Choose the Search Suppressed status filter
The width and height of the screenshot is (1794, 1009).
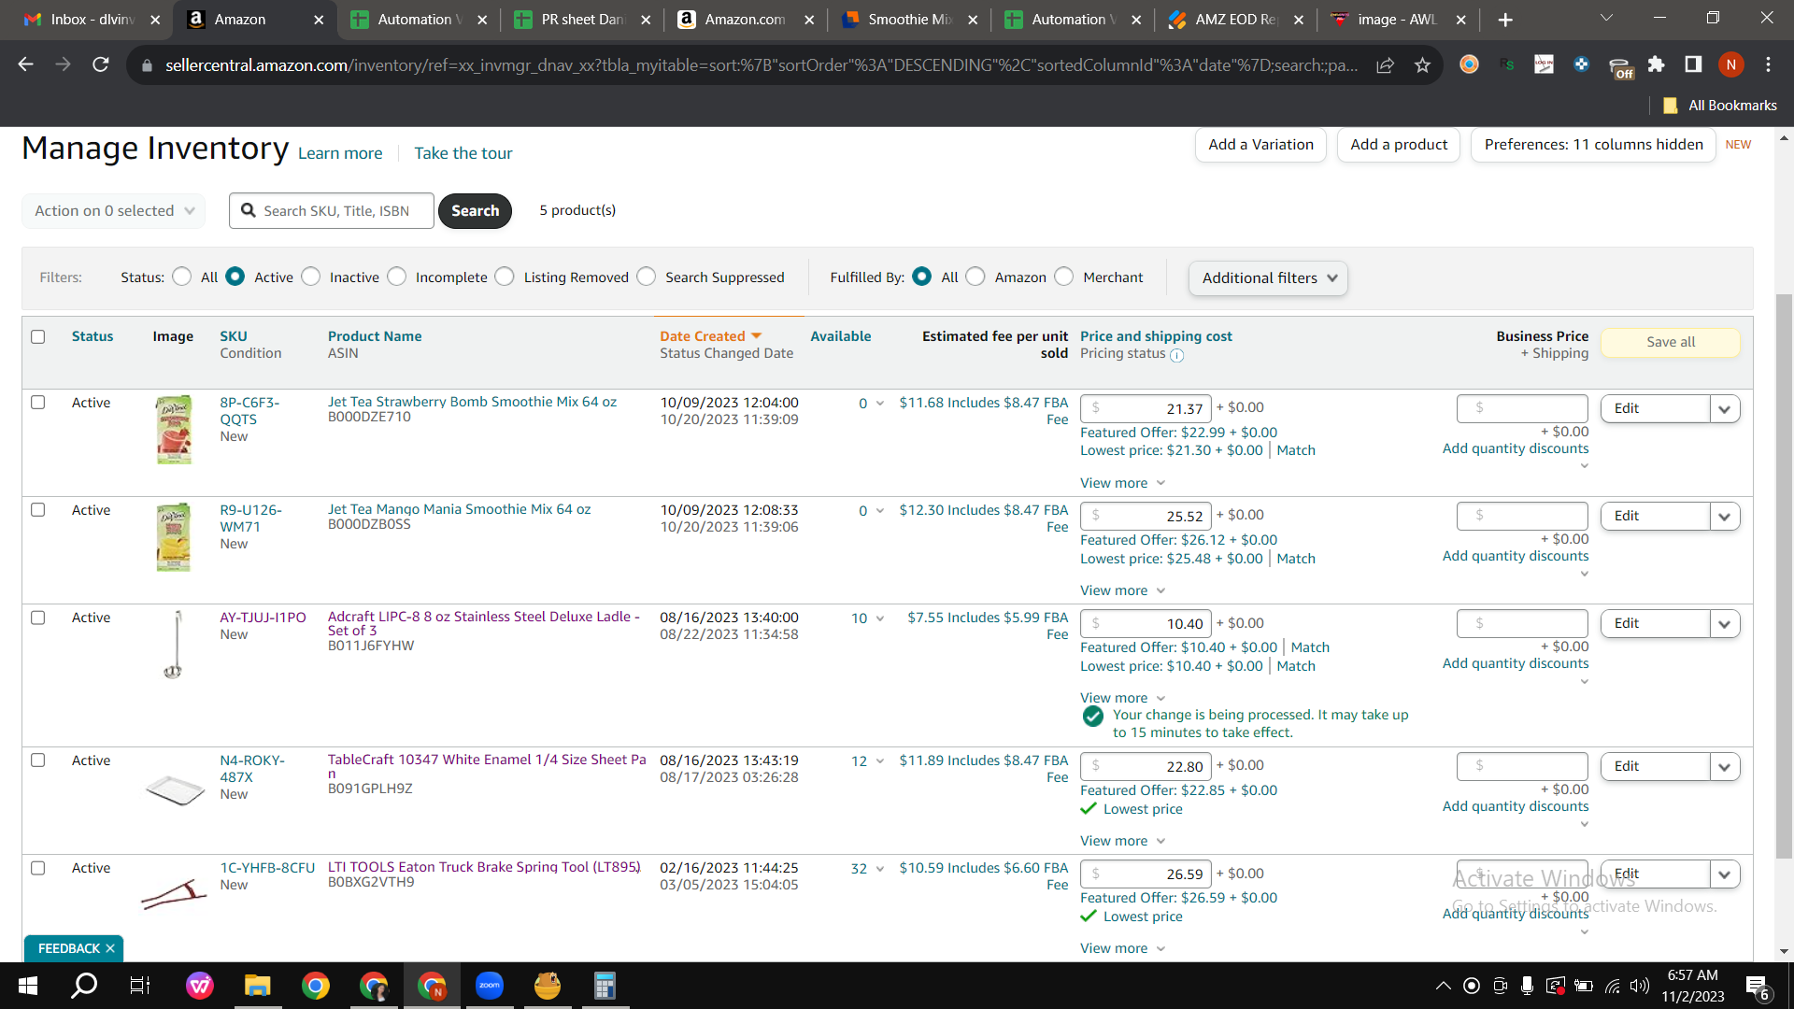pyautogui.click(x=647, y=277)
